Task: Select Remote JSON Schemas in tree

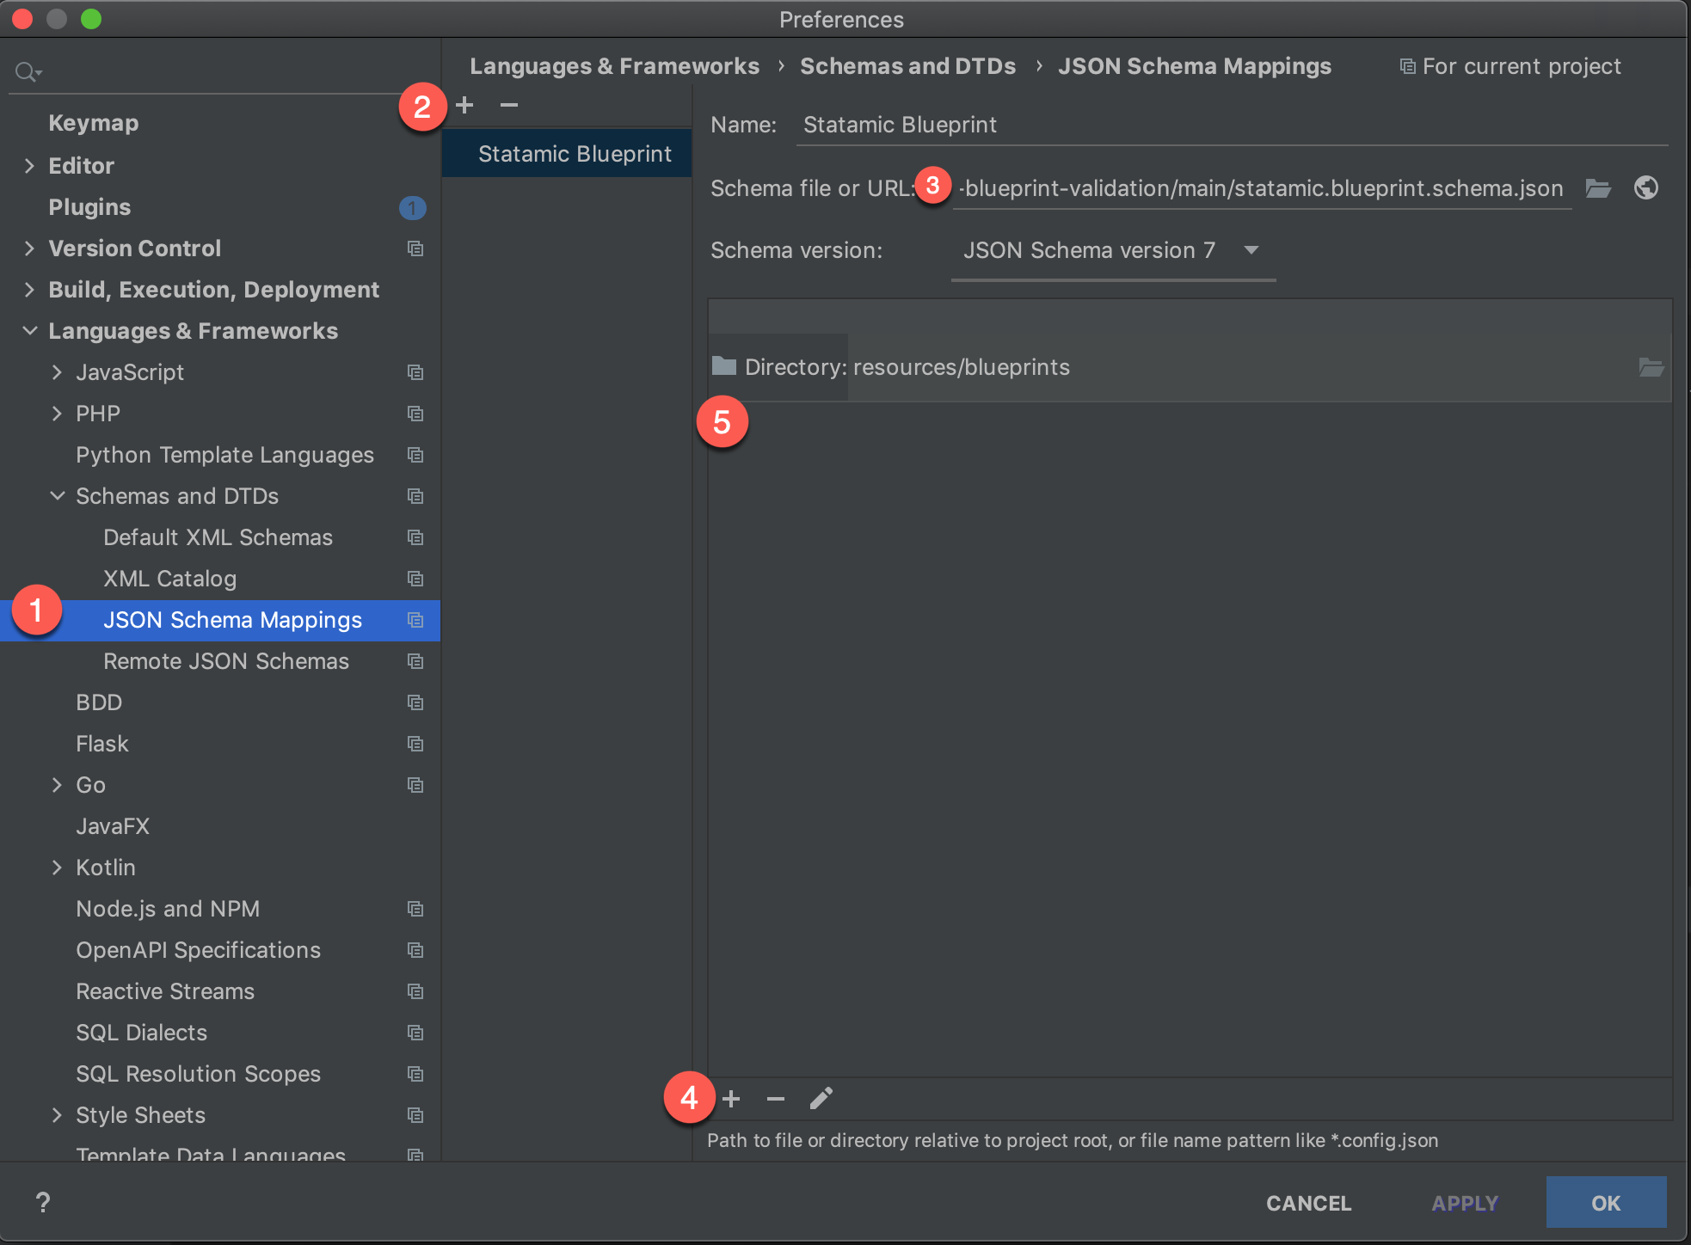Action: point(225,661)
